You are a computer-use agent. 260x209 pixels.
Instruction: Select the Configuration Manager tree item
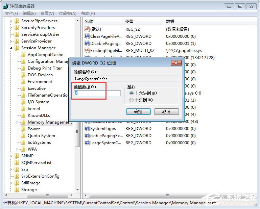48,61
